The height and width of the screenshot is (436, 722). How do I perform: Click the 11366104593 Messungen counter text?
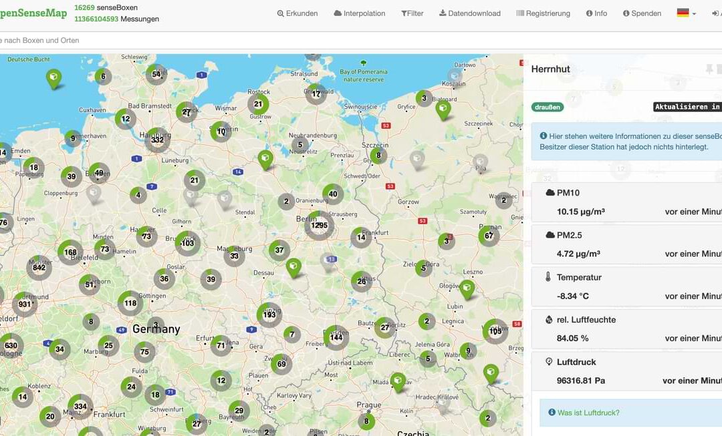click(x=116, y=19)
